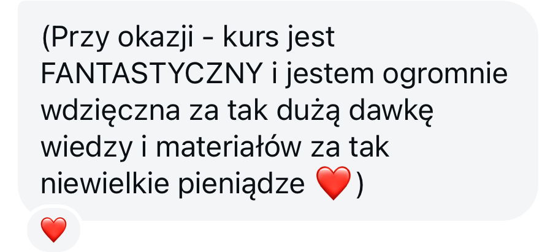Open the heart reaction below the message
The image size is (542, 252).
click(53, 229)
